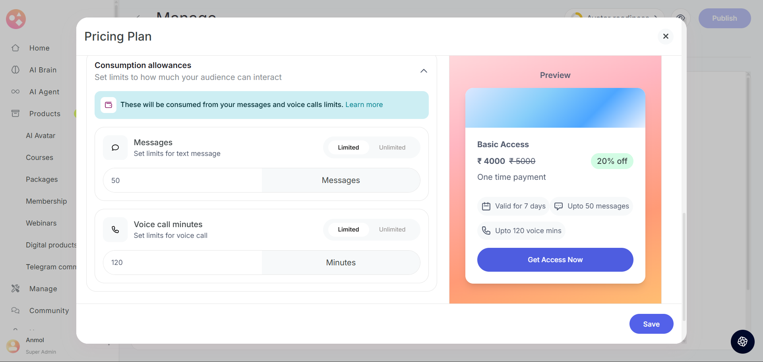
Task: Click the app logo in the sidebar
Action: [16, 19]
